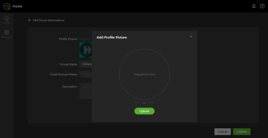The width and height of the screenshot is (268, 138).
Task: Click the Profile Picture label
Action: point(68,39)
